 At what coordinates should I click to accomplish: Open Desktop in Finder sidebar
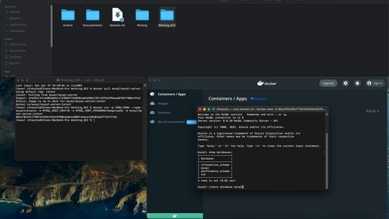point(15,57)
